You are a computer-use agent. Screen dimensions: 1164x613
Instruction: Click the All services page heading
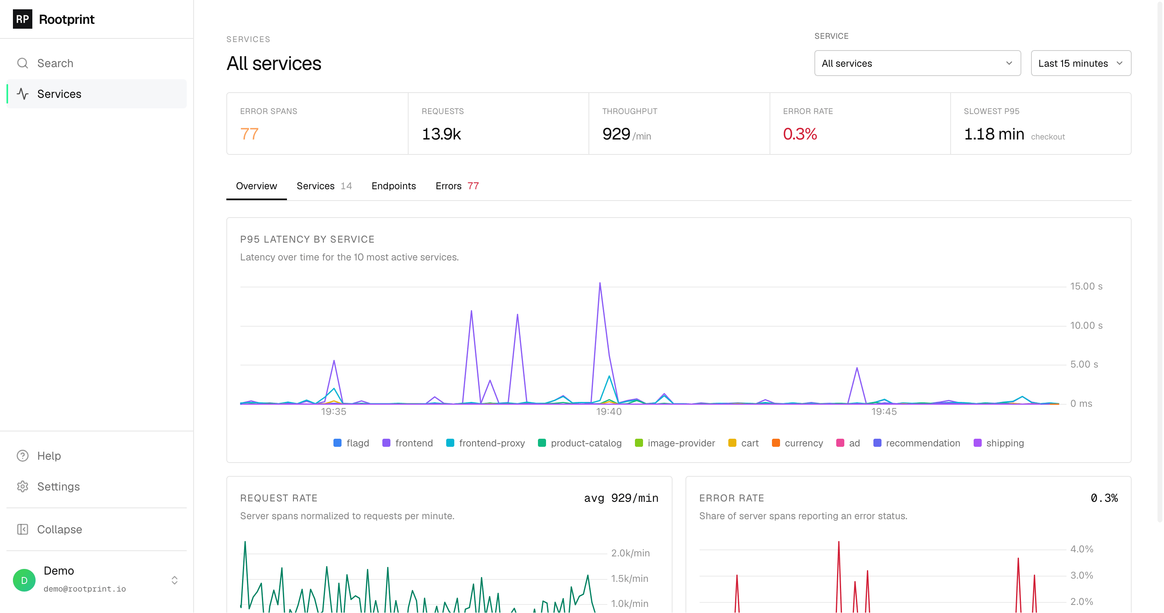tap(274, 63)
